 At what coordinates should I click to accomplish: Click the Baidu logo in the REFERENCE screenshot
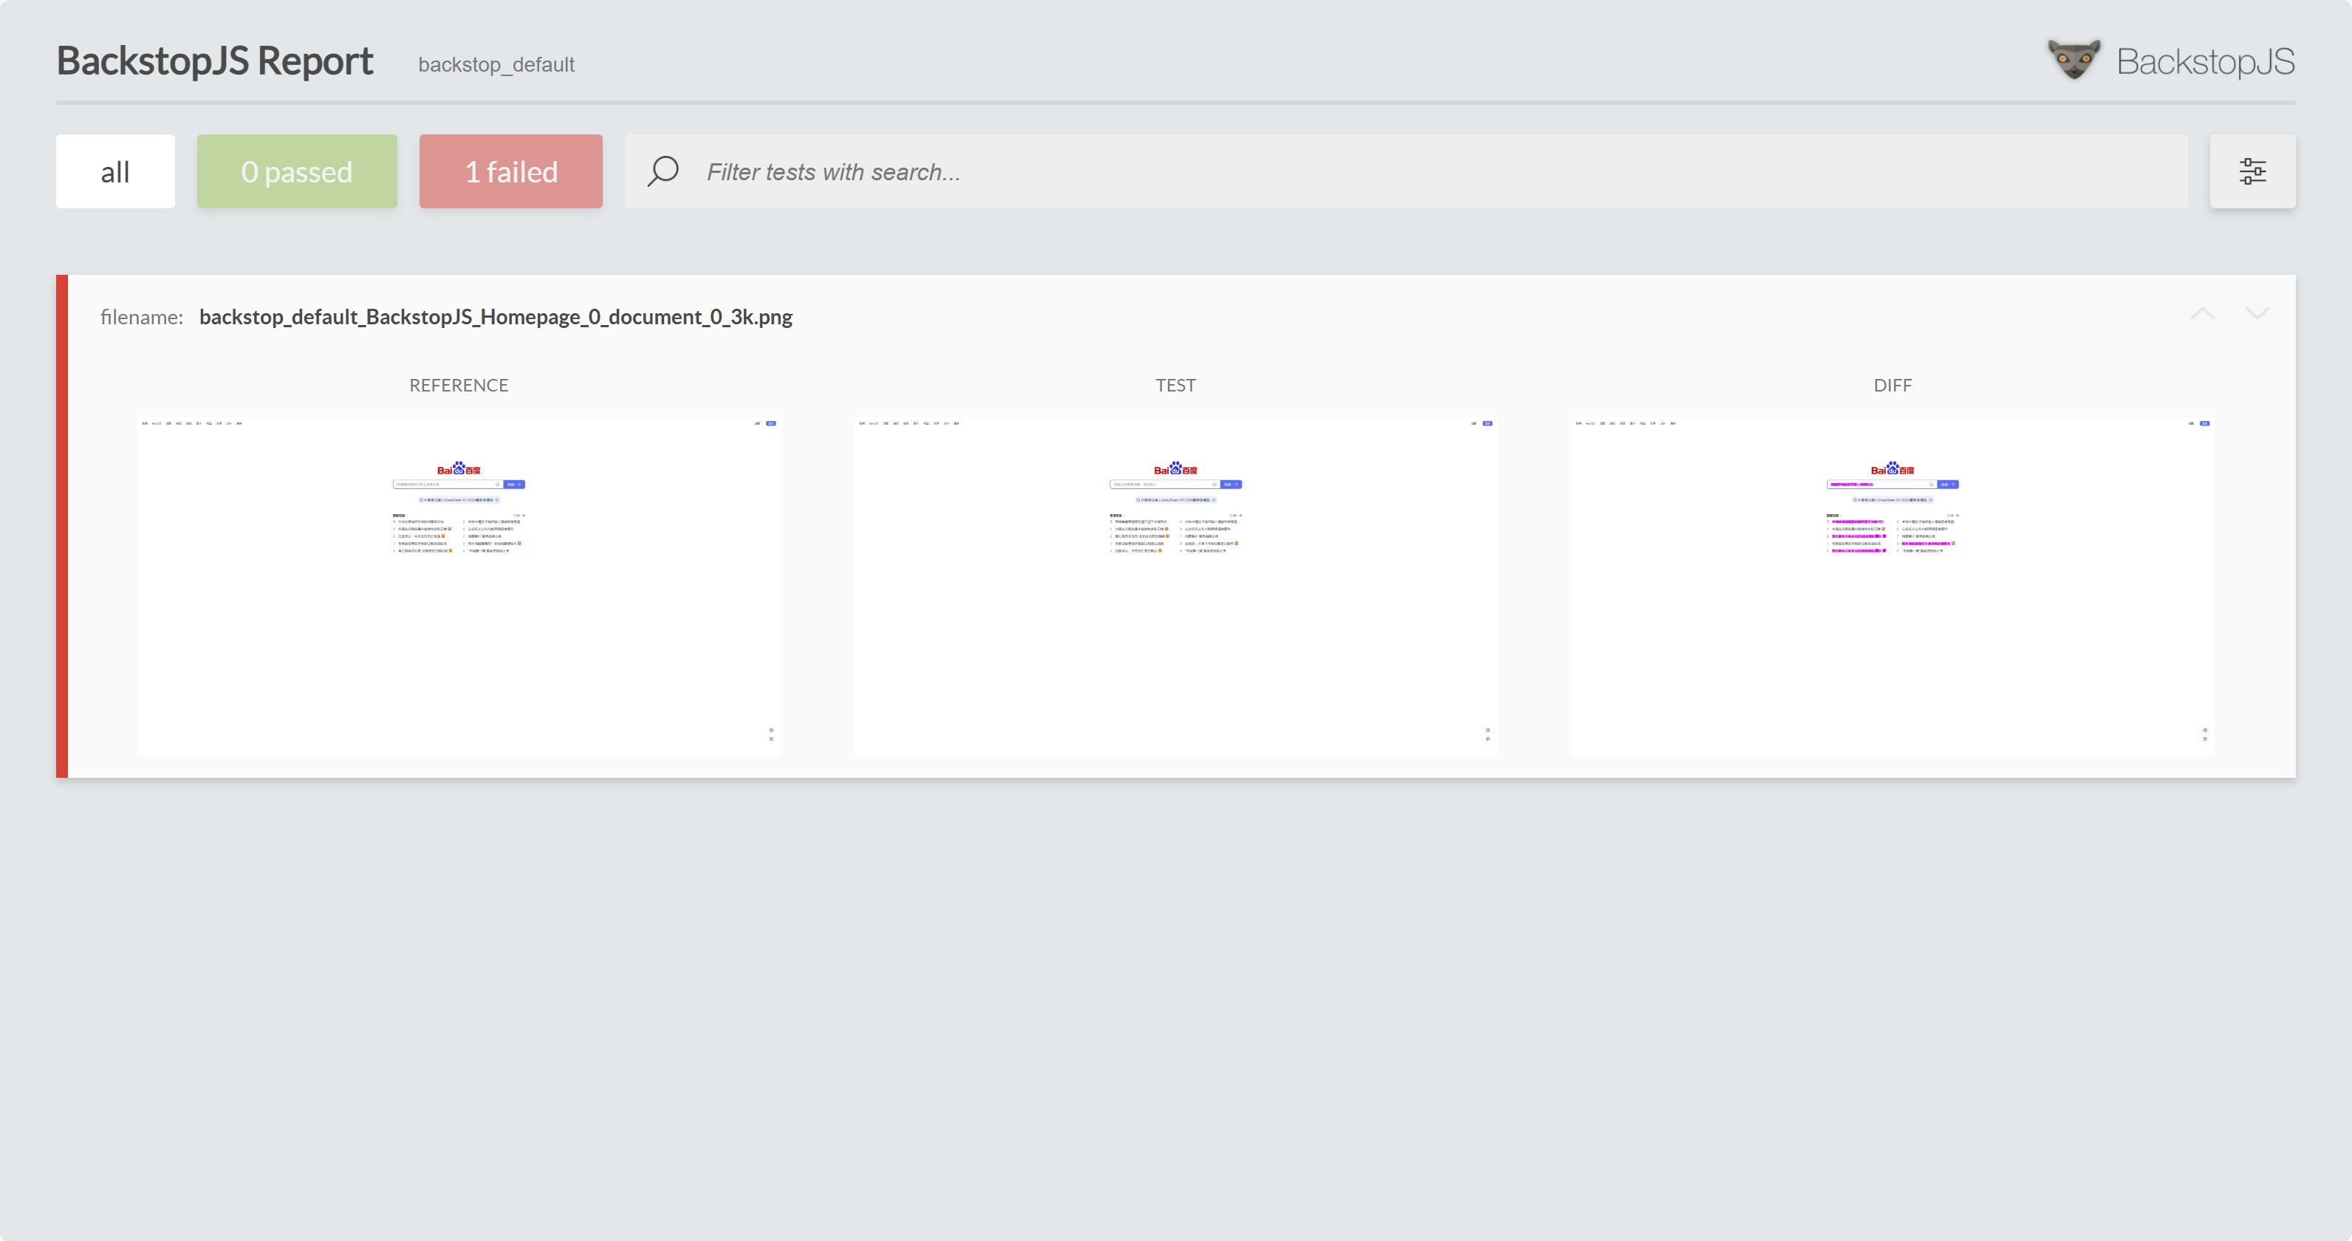tap(458, 469)
